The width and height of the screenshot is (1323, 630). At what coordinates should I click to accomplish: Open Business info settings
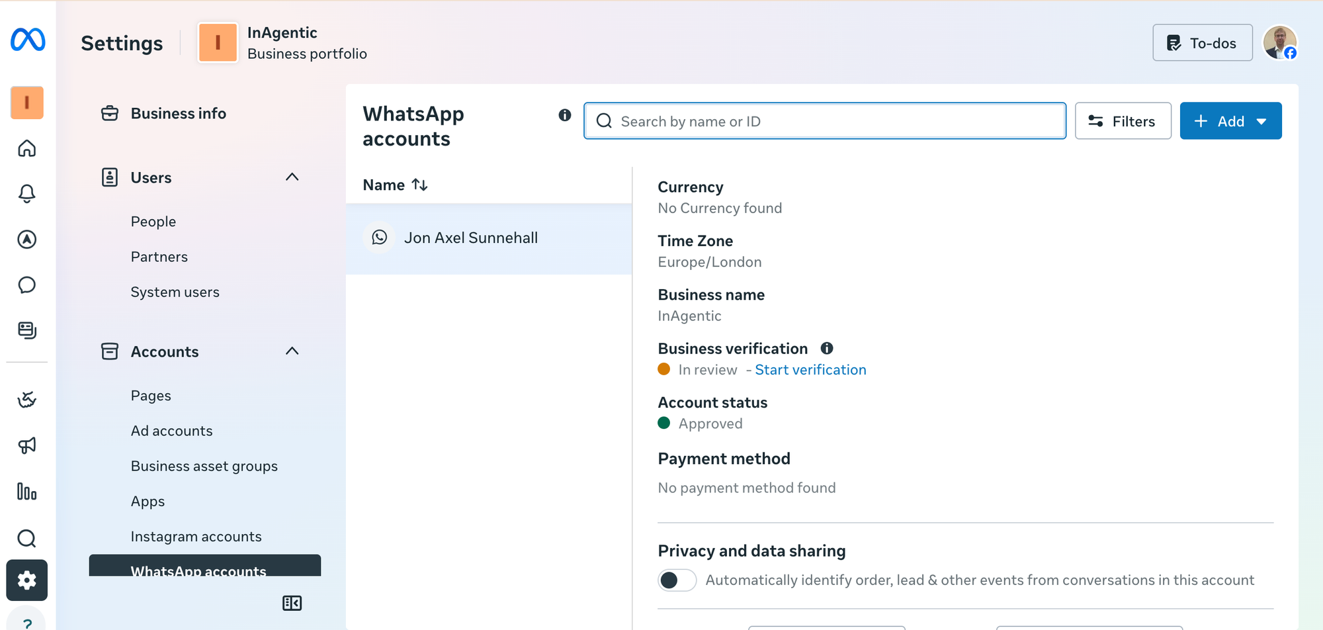179,113
